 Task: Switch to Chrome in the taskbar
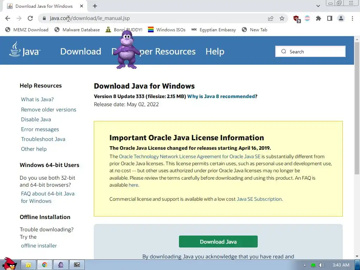(45, 265)
